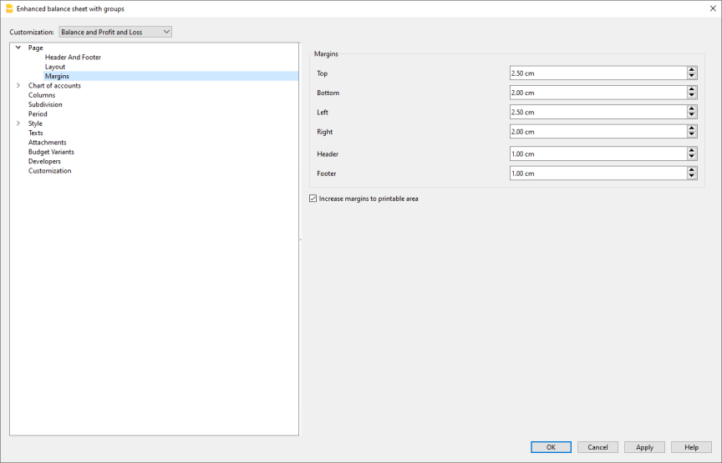Click the Apply button
722x463 pixels.
[644, 447]
